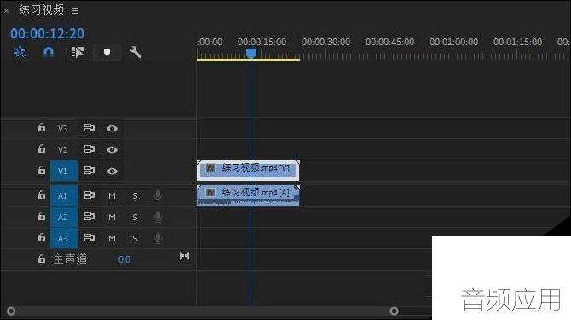Toggle A1 track targeting
Screen dimensions: 571x320
(64, 195)
